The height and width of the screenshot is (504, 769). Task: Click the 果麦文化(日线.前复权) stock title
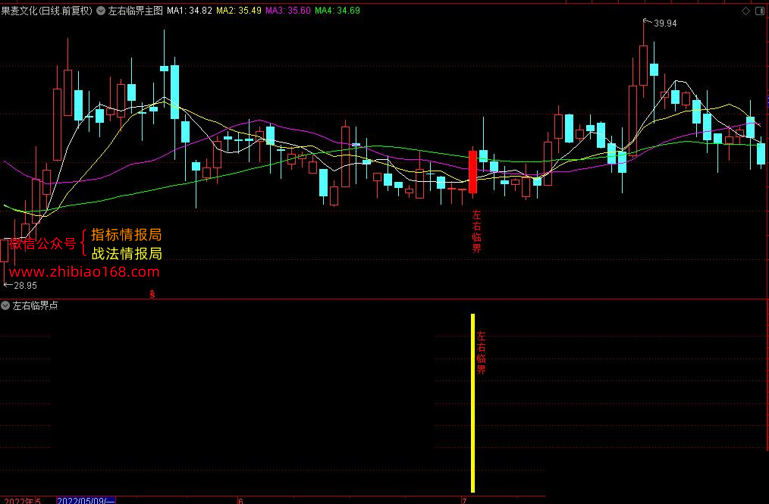click(x=46, y=11)
